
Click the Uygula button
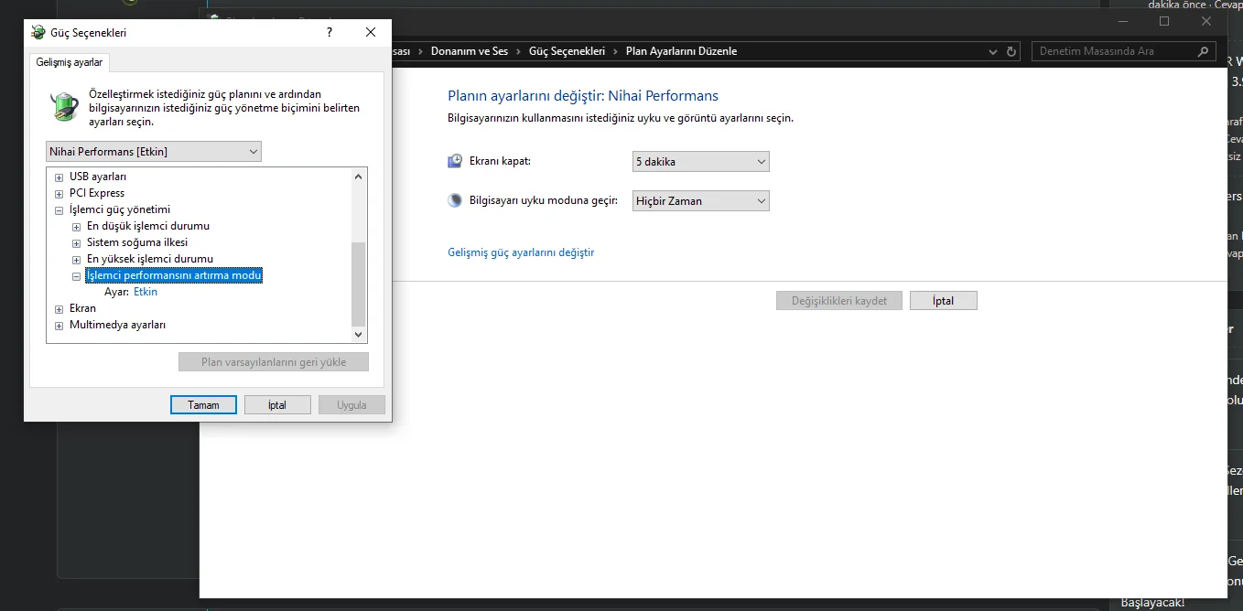351,404
